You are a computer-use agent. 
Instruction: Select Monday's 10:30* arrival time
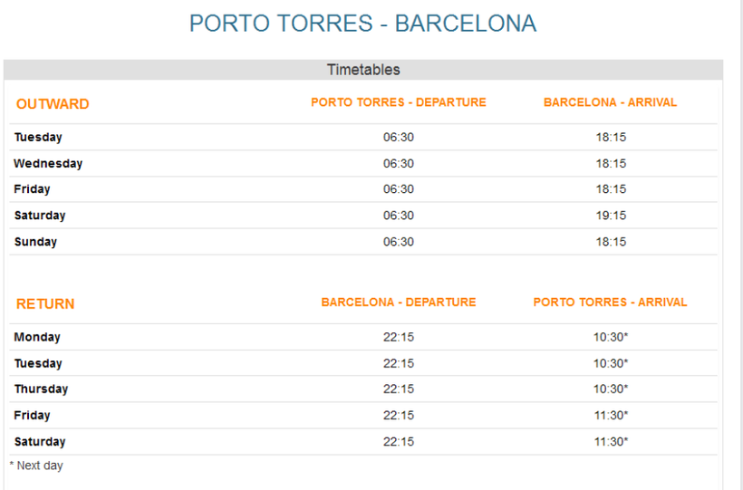coord(611,337)
